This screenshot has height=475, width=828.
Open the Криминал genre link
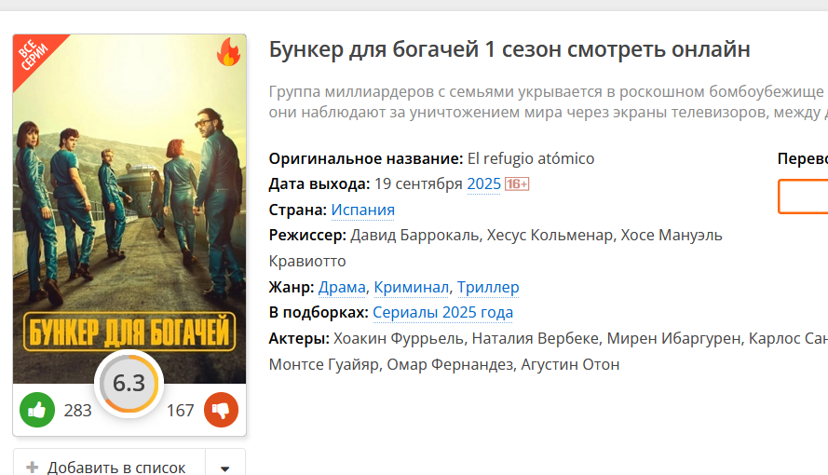point(412,287)
